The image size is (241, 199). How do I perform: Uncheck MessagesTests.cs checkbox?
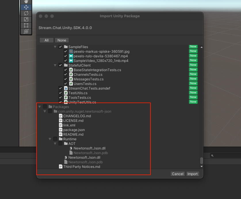66,79
